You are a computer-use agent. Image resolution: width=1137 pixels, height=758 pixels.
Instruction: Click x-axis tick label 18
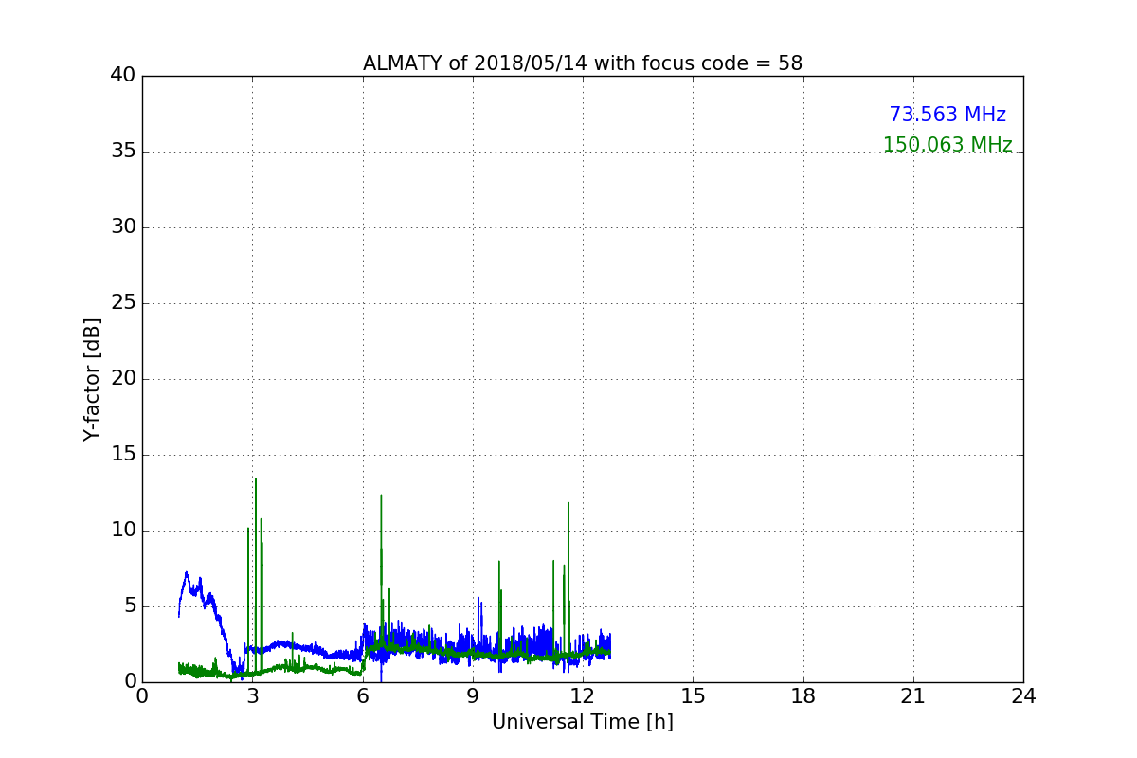[803, 696]
